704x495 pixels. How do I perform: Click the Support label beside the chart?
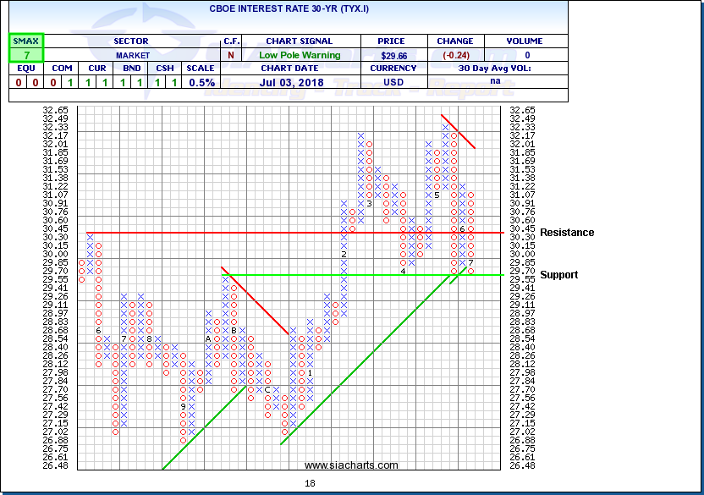pyautogui.click(x=559, y=275)
